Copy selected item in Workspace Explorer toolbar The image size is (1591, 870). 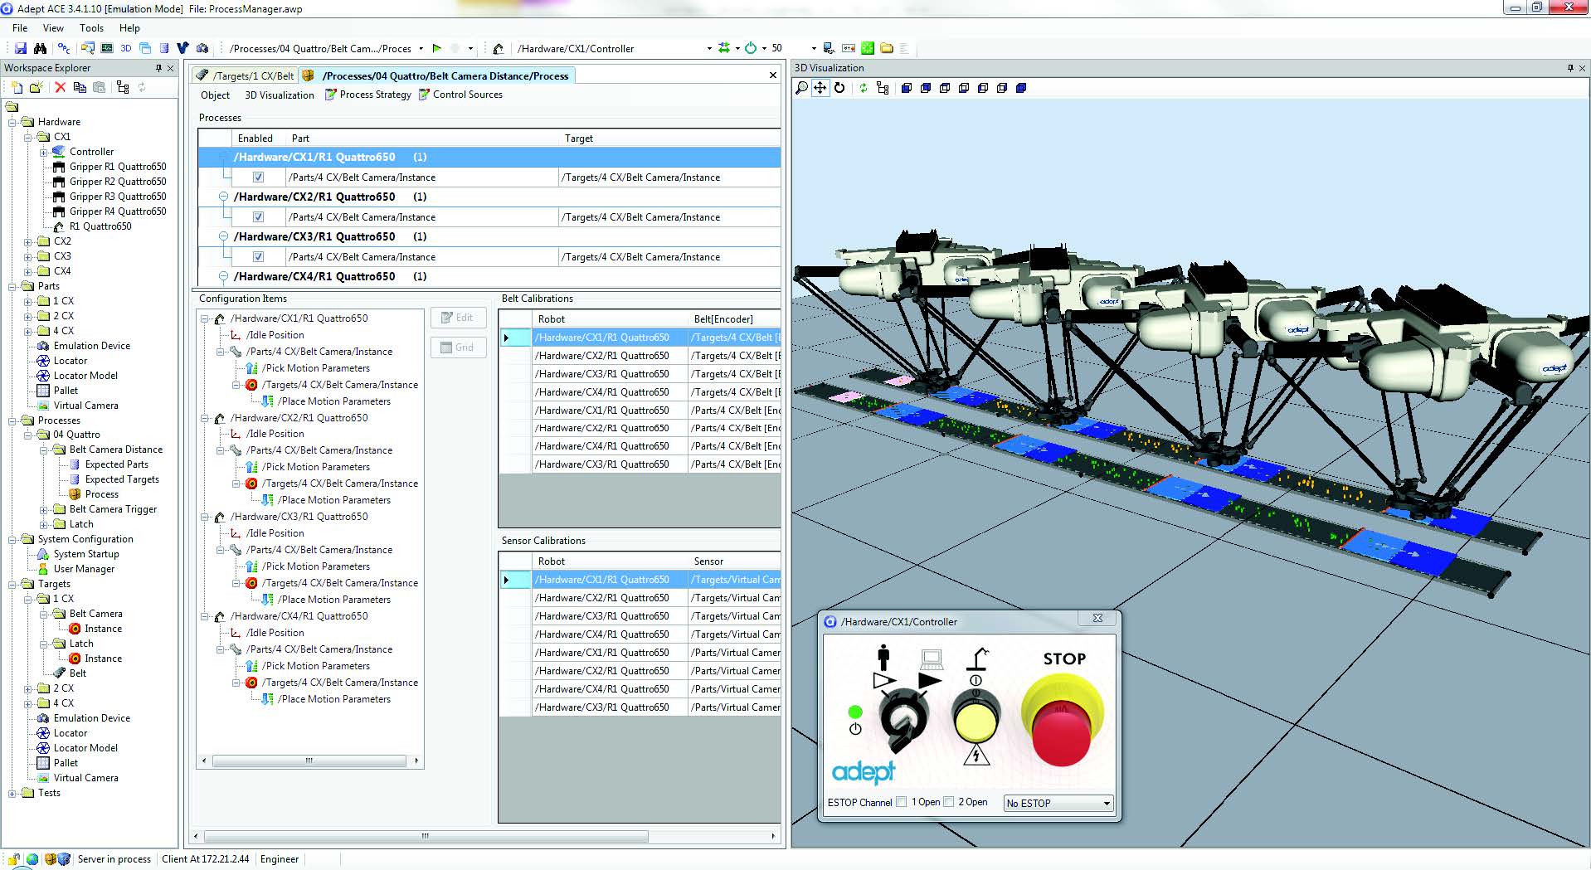pyautogui.click(x=80, y=87)
